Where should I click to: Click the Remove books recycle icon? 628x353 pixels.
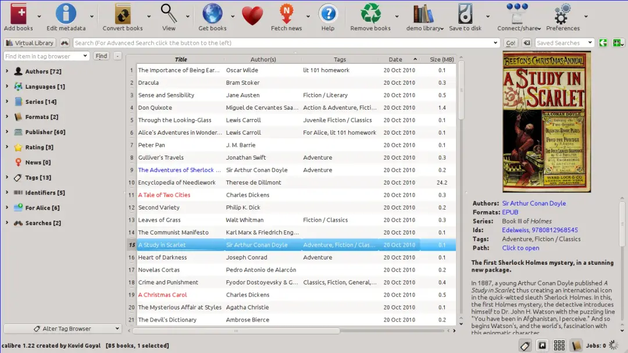[x=370, y=14]
